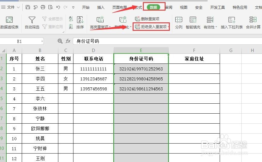Select column B header
Screen dimensions: 262x162
[x=40, y=50]
